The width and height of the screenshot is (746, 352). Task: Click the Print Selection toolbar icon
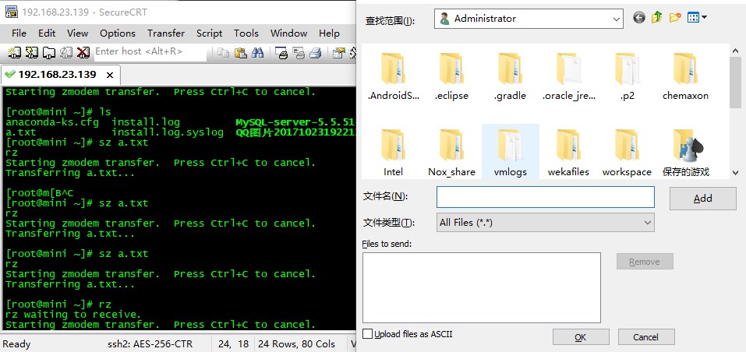pos(299,53)
